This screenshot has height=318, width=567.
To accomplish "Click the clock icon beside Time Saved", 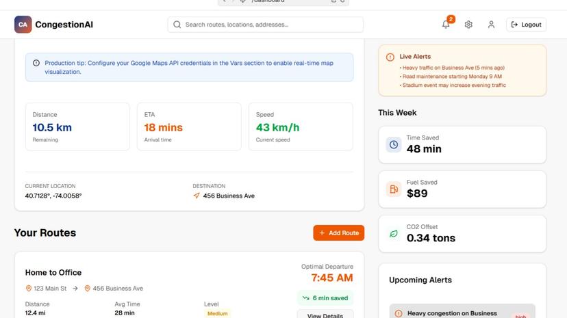I will (394, 144).
